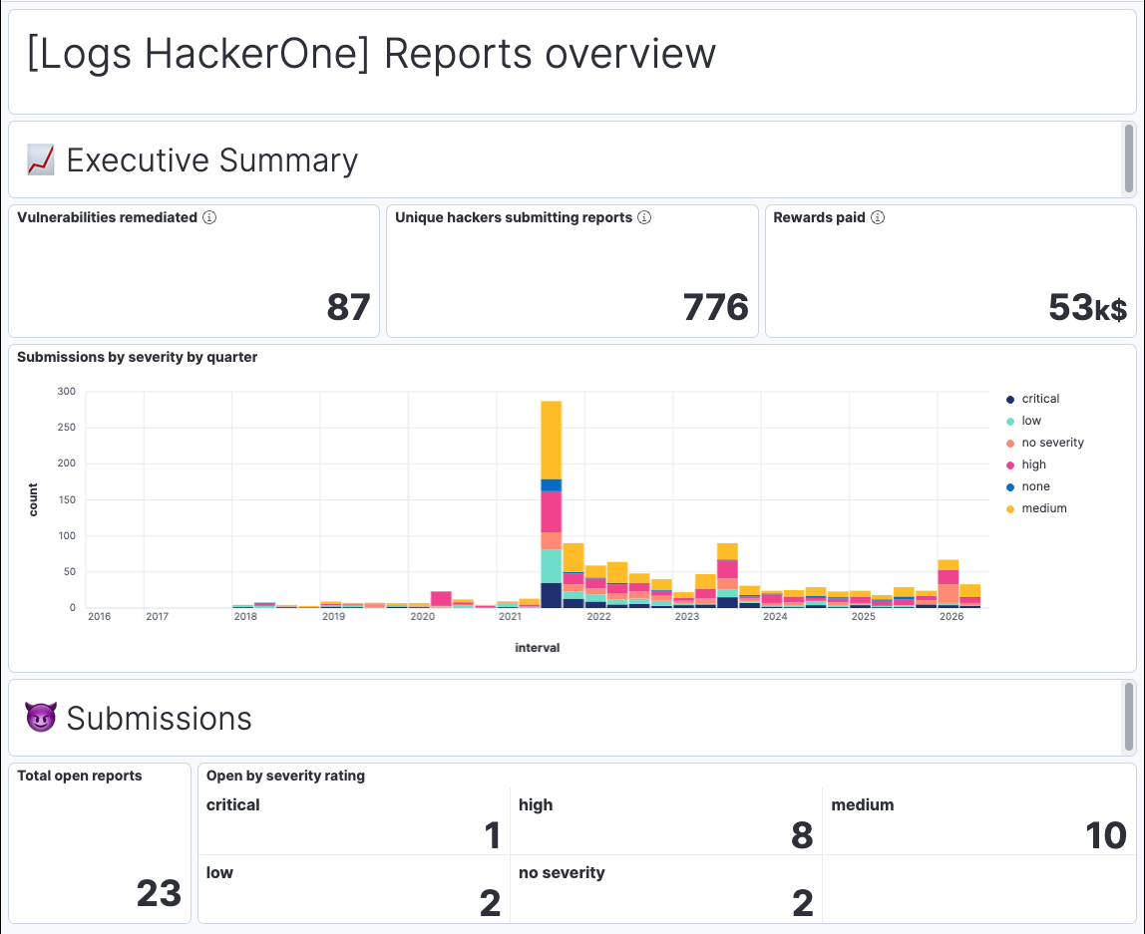Click the 300 y-axis label
Screen dimensions: 1145x934
tap(67, 391)
